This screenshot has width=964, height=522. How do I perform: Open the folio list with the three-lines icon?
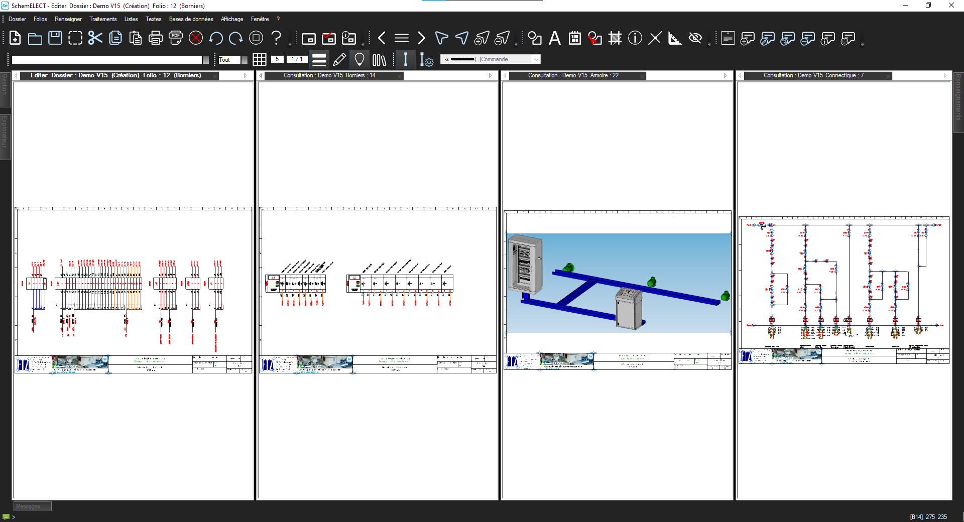[402, 38]
